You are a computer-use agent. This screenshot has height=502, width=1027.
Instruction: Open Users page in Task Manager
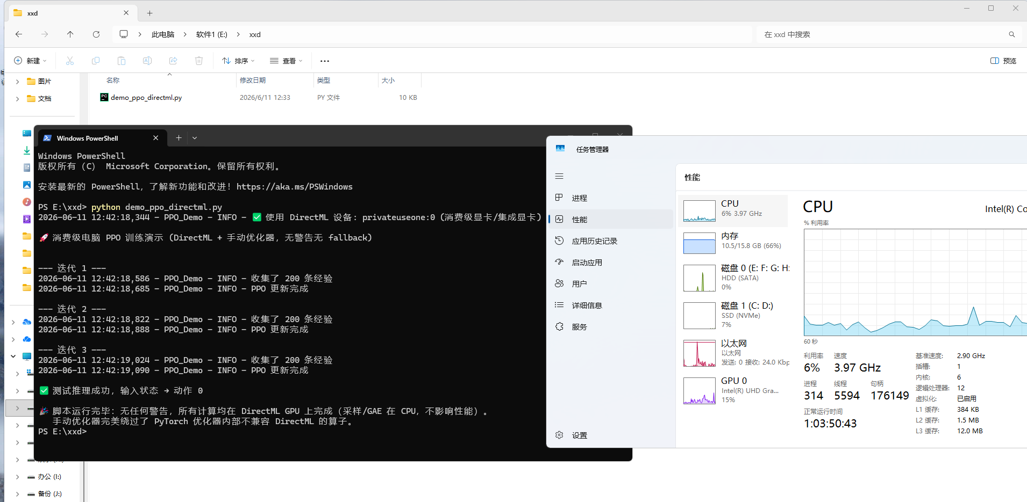(611, 284)
